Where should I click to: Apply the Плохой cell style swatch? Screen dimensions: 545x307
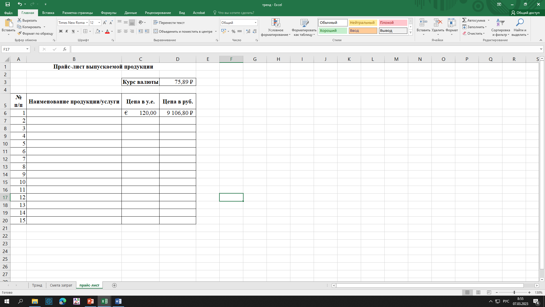393,23
